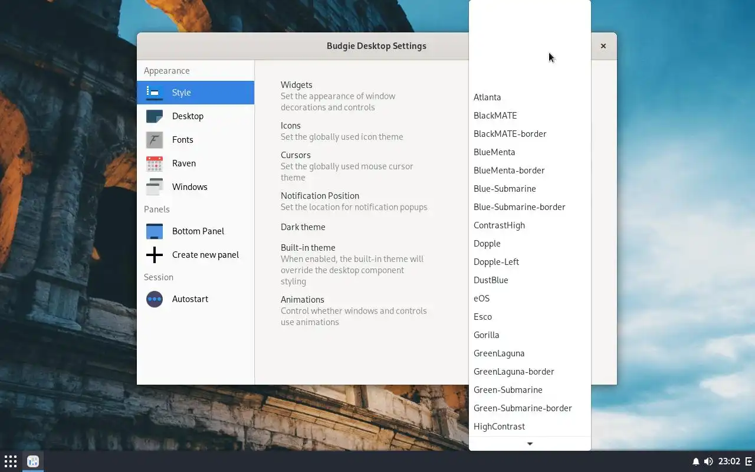Choose the BlueMenta-border theme
The width and height of the screenshot is (755, 472).
tap(530, 171)
